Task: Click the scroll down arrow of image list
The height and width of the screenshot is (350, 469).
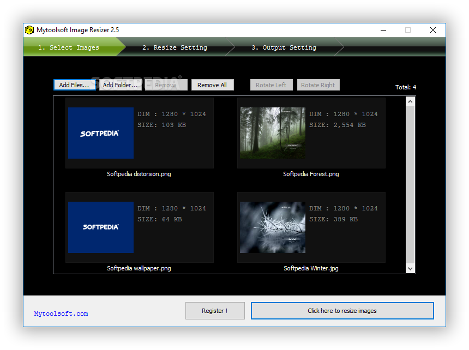Action: coord(410,268)
